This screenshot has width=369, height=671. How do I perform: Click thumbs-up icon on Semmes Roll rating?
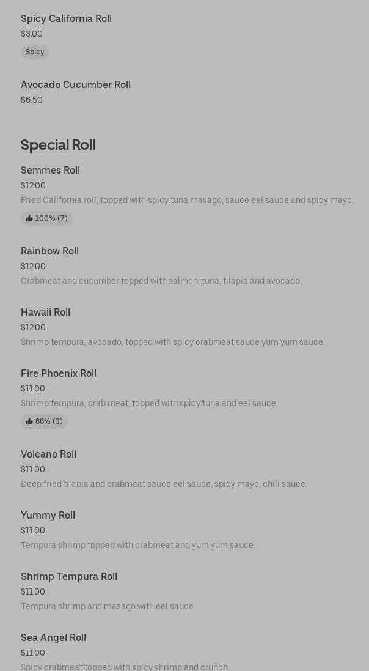click(29, 218)
